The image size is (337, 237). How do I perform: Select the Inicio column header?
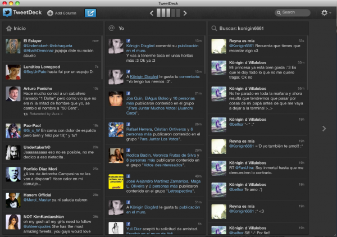(x=53, y=29)
